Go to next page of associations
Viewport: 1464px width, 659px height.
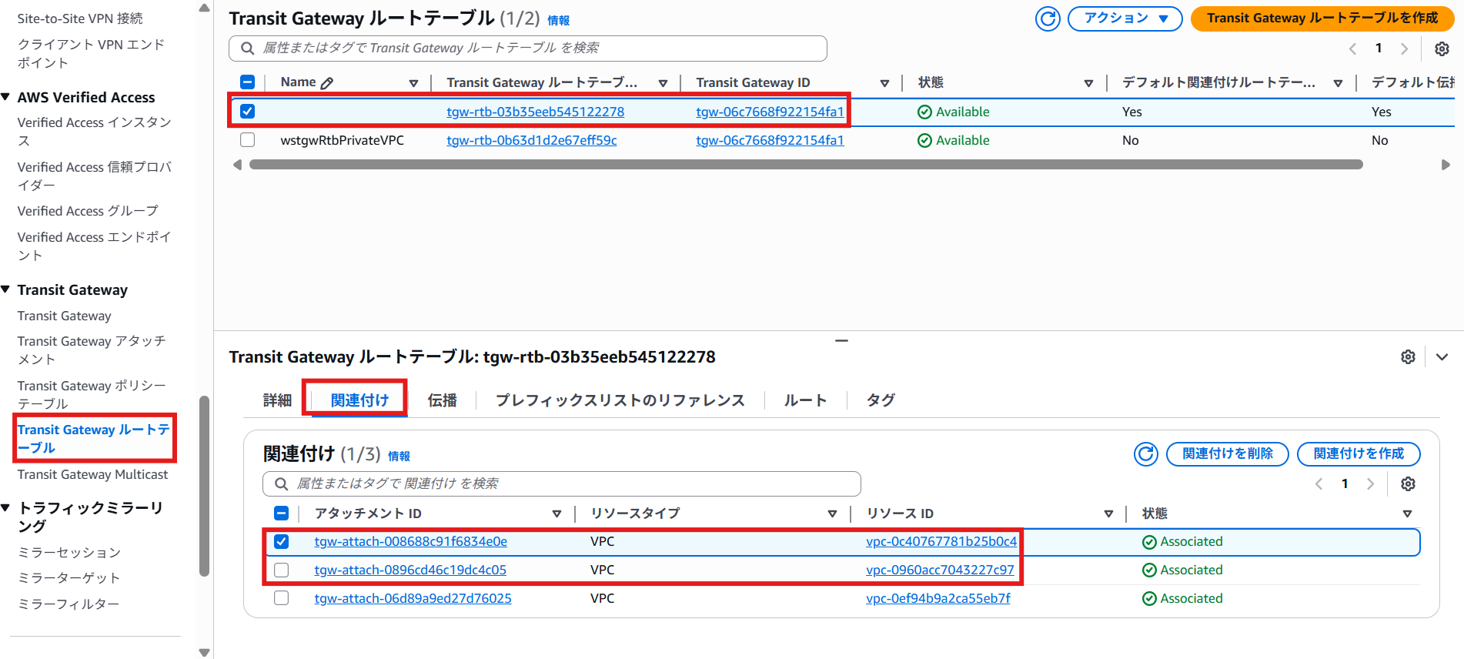(x=1370, y=483)
